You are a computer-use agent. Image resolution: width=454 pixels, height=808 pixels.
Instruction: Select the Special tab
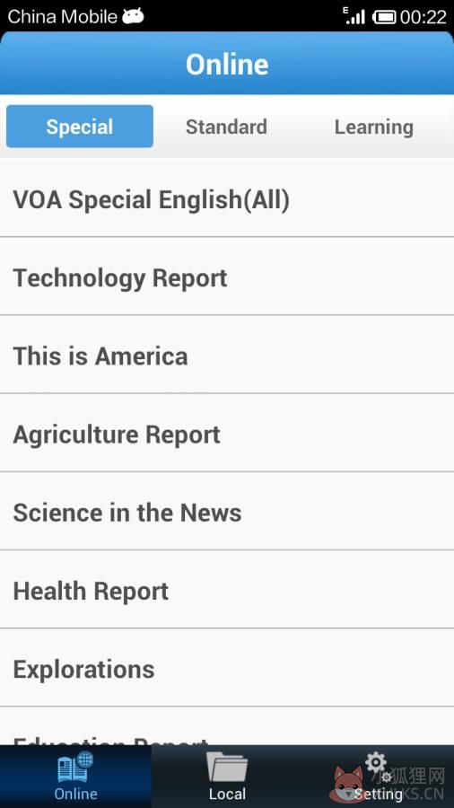pyautogui.click(x=80, y=127)
